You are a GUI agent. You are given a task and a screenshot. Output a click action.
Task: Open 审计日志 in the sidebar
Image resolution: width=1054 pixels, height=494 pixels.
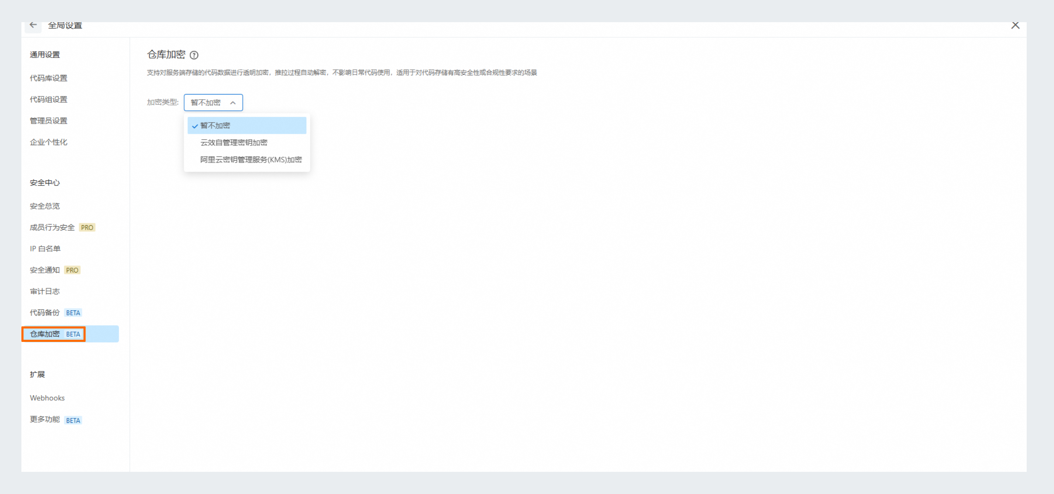(45, 291)
